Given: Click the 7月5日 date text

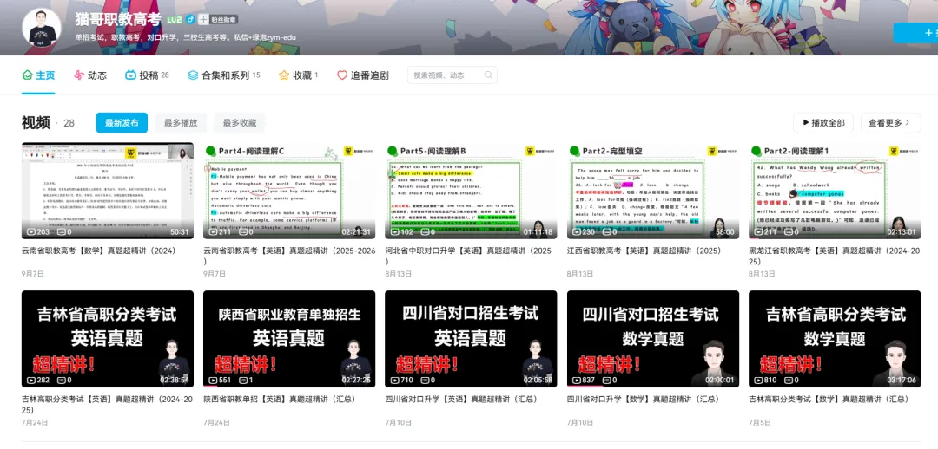Looking at the screenshot, I should coord(758,422).
